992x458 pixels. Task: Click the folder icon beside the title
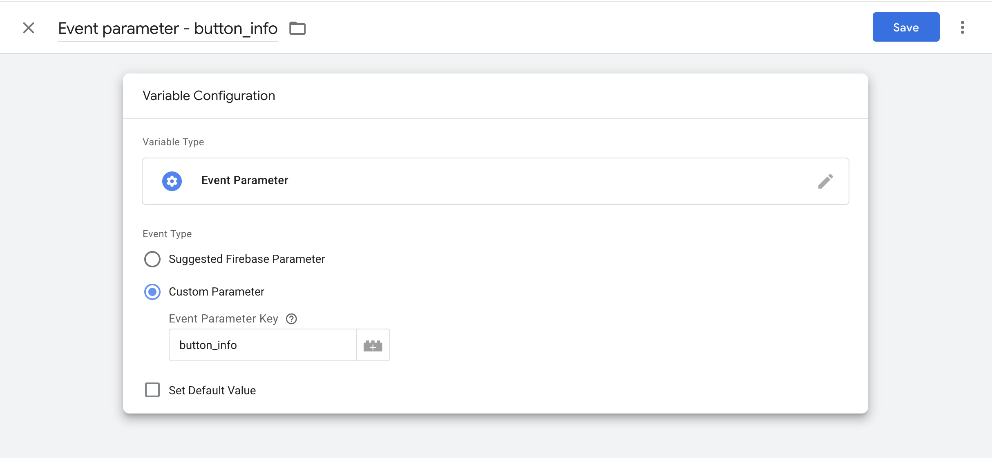point(297,28)
